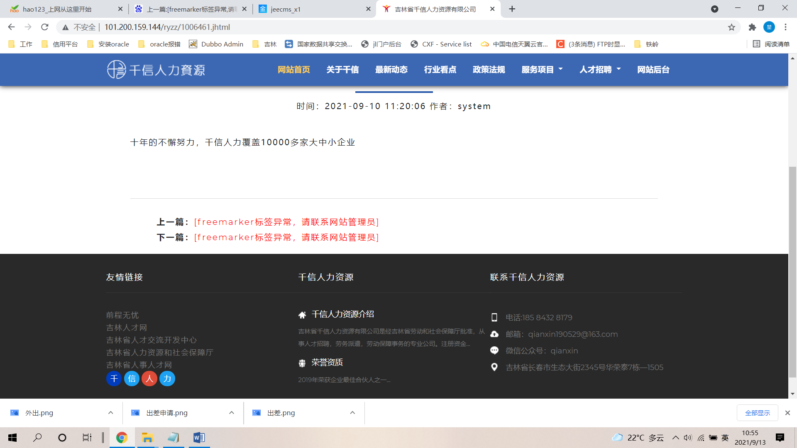
Task: Open File Explorer on the taskbar
Action: [147, 438]
